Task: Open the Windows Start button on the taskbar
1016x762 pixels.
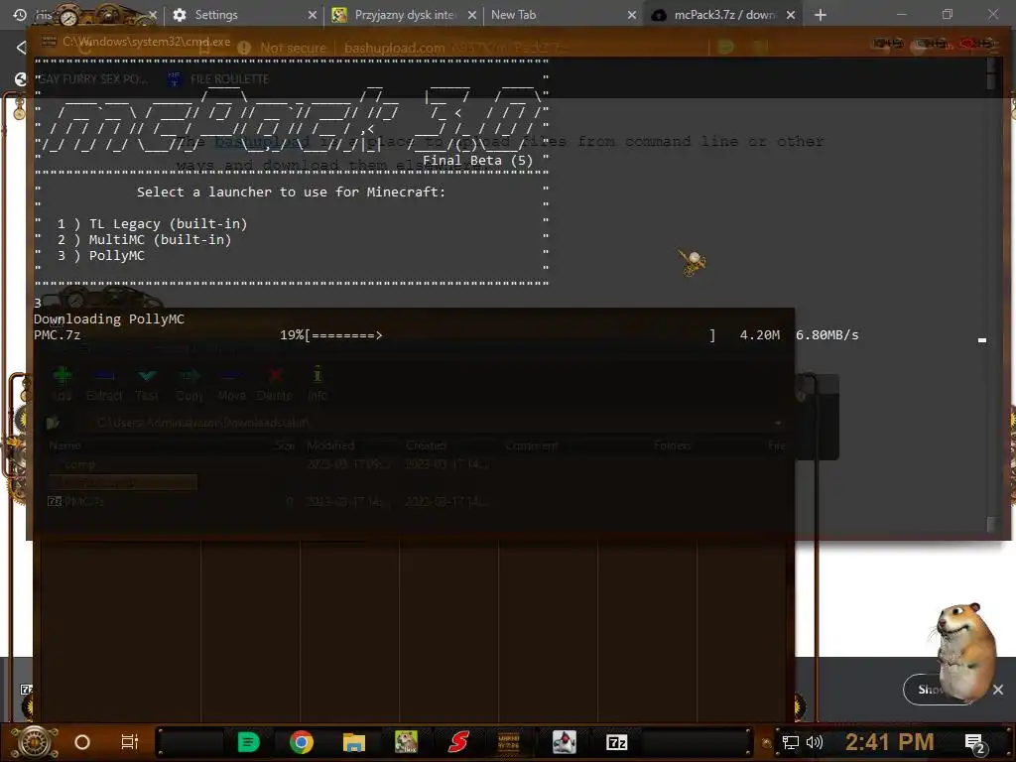Action: point(35,742)
